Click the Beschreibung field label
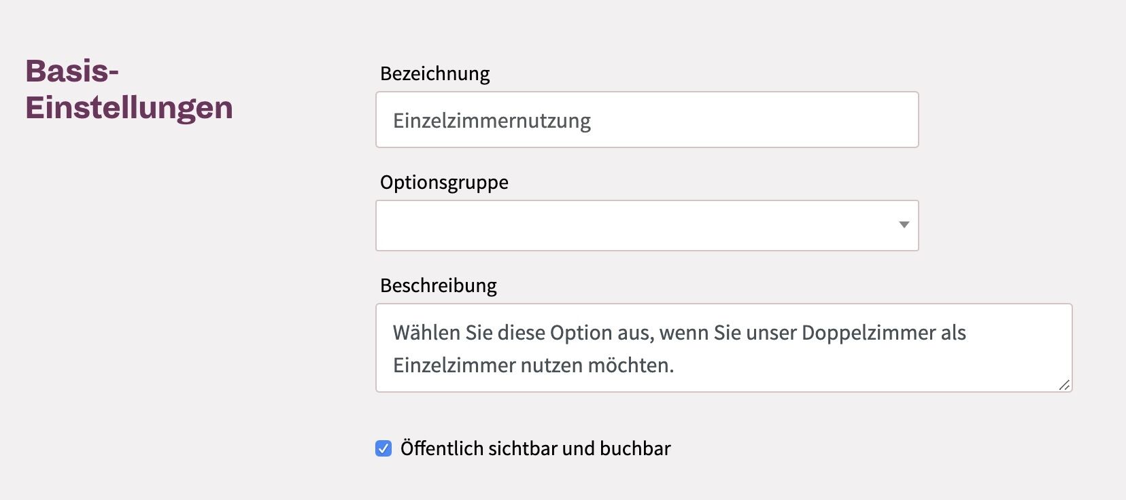Screen dimensions: 1126x500 tap(439, 285)
